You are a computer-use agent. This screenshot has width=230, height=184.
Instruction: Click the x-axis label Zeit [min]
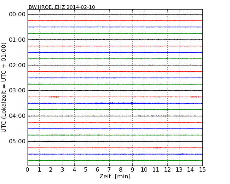click(x=115, y=176)
